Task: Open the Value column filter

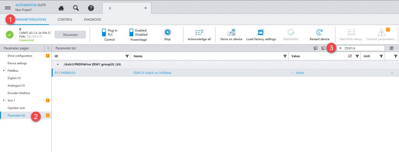Action: pos(357,56)
